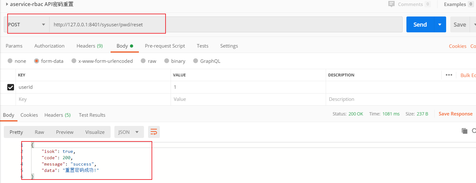Viewport: 476px width, 183px height.
Task: Expand the aservice-rbac request name triangle
Action: [7, 4]
